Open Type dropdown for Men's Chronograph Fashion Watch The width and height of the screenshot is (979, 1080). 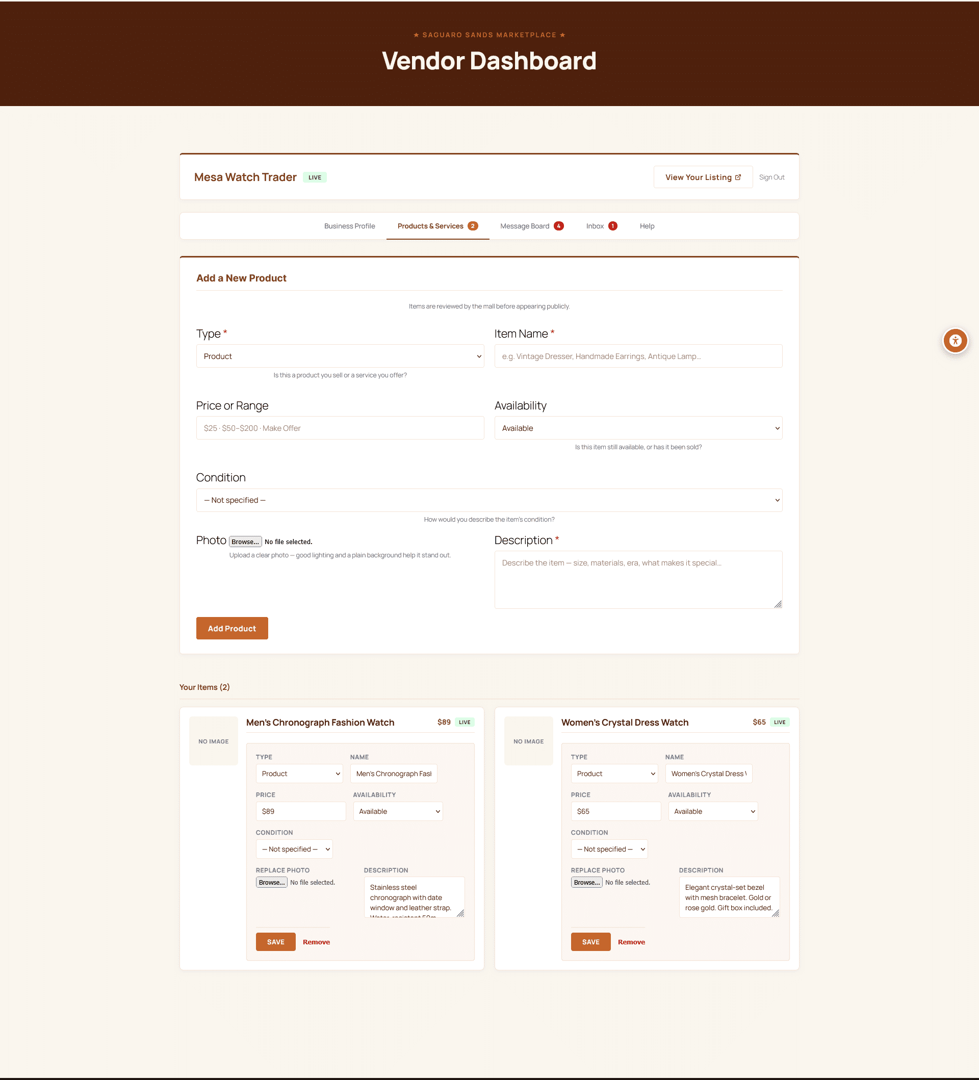tap(299, 774)
